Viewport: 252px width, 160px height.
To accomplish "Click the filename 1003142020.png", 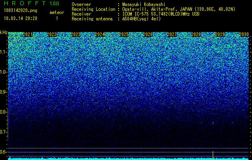I will point(20,11).
